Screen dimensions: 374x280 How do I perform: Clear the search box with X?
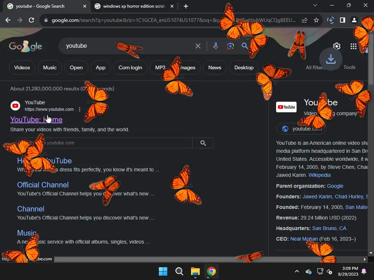[198, 46]
